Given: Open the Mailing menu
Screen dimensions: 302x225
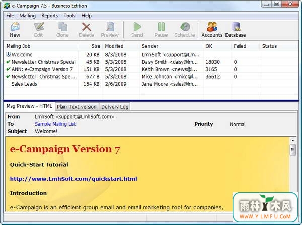Looking at the screenshot, I should (28, 16).
